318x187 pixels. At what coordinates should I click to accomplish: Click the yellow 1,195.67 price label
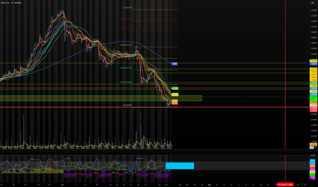coord(314,86)
